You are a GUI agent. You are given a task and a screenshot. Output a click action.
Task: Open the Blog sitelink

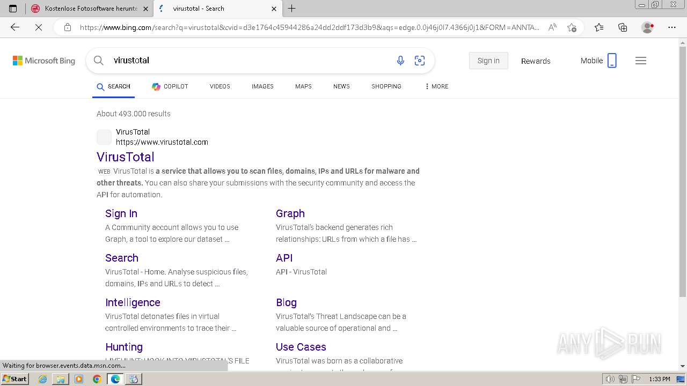click(x=286, y=302)
